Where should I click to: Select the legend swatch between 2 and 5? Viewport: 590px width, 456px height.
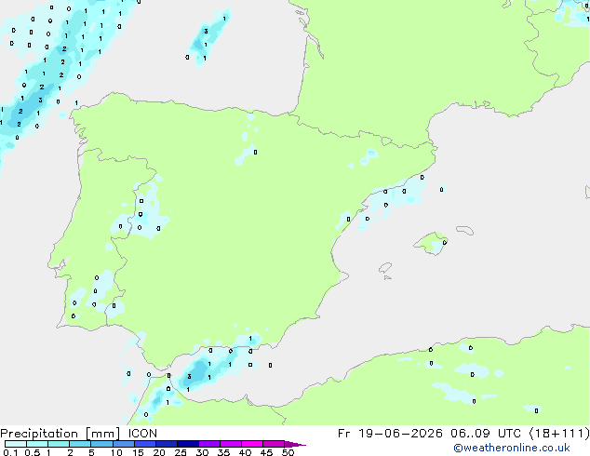tap(80, 444)
